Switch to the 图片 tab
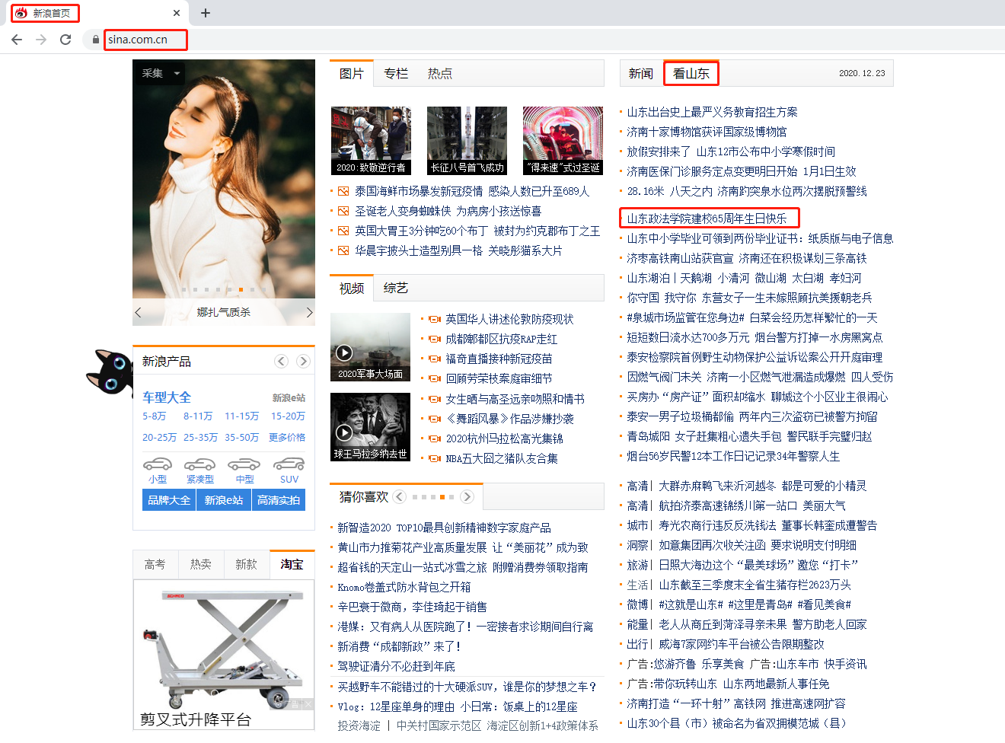The image size is (1005, 743). click(x=352, y=74)
